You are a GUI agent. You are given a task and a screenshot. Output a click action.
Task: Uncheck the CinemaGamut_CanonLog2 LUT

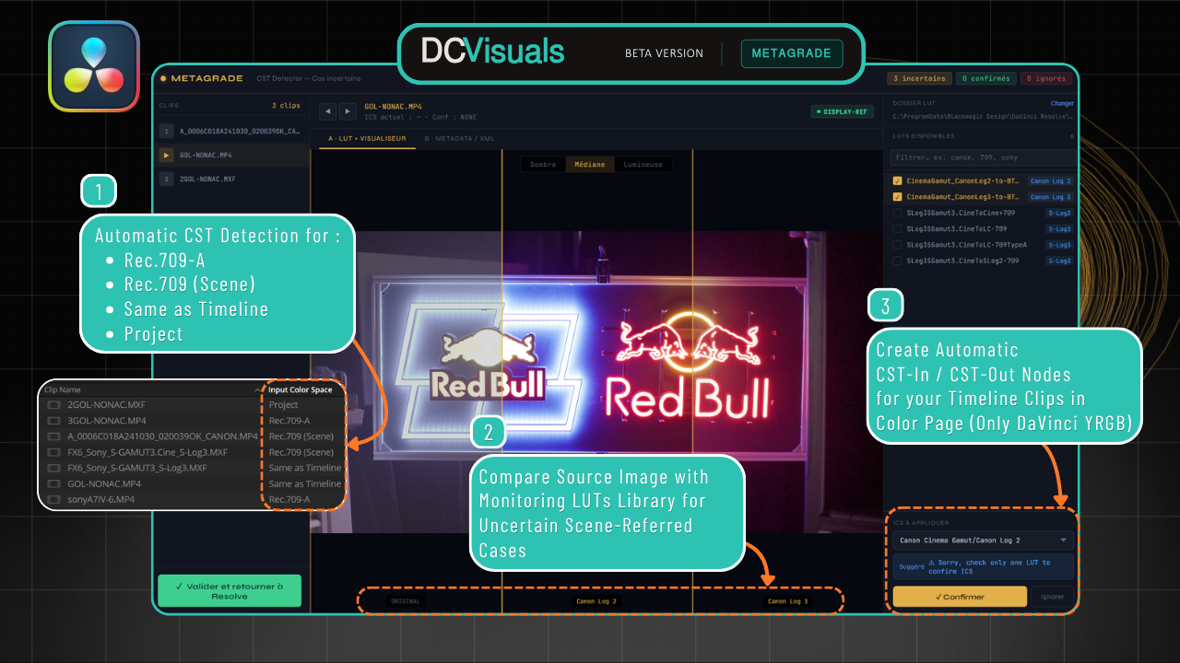897,180
